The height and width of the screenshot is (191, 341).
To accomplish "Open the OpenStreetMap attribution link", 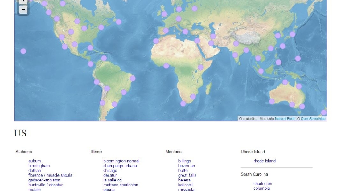I will [x=313, y=119].
